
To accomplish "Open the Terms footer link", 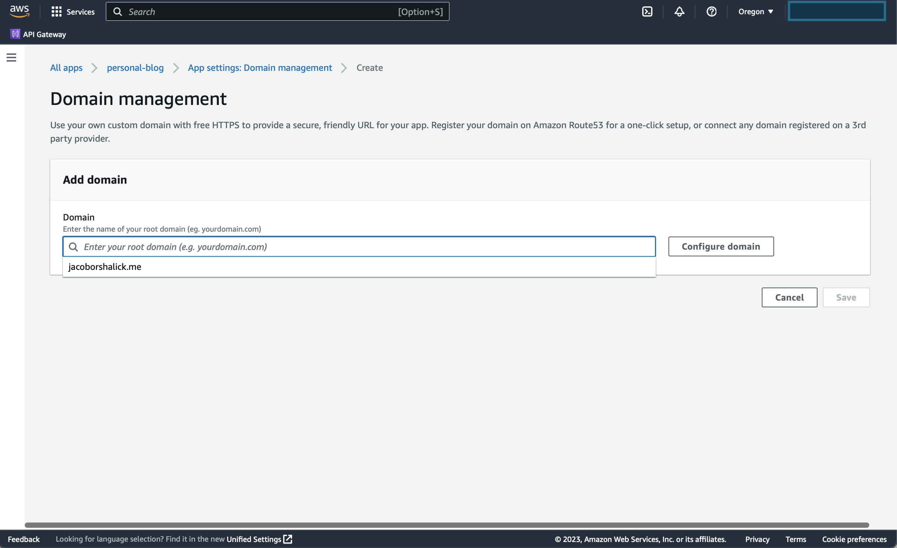I will tap(795, 539).
